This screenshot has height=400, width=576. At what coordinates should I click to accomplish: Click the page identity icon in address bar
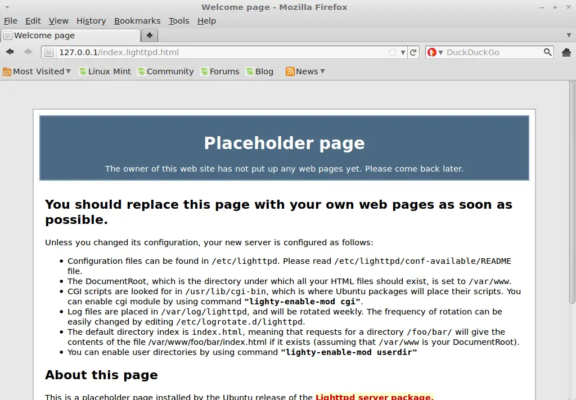point(49,52)
